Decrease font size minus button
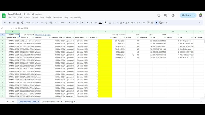 click(x=74, y=23)
